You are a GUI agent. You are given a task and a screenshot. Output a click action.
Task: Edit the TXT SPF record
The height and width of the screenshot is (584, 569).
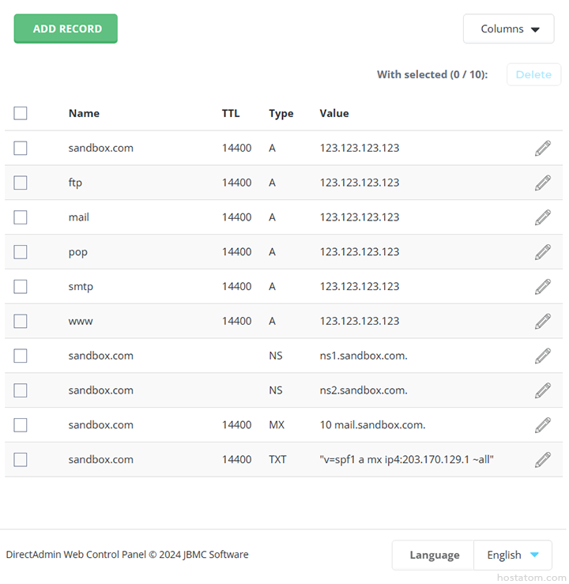coord(542,459)
